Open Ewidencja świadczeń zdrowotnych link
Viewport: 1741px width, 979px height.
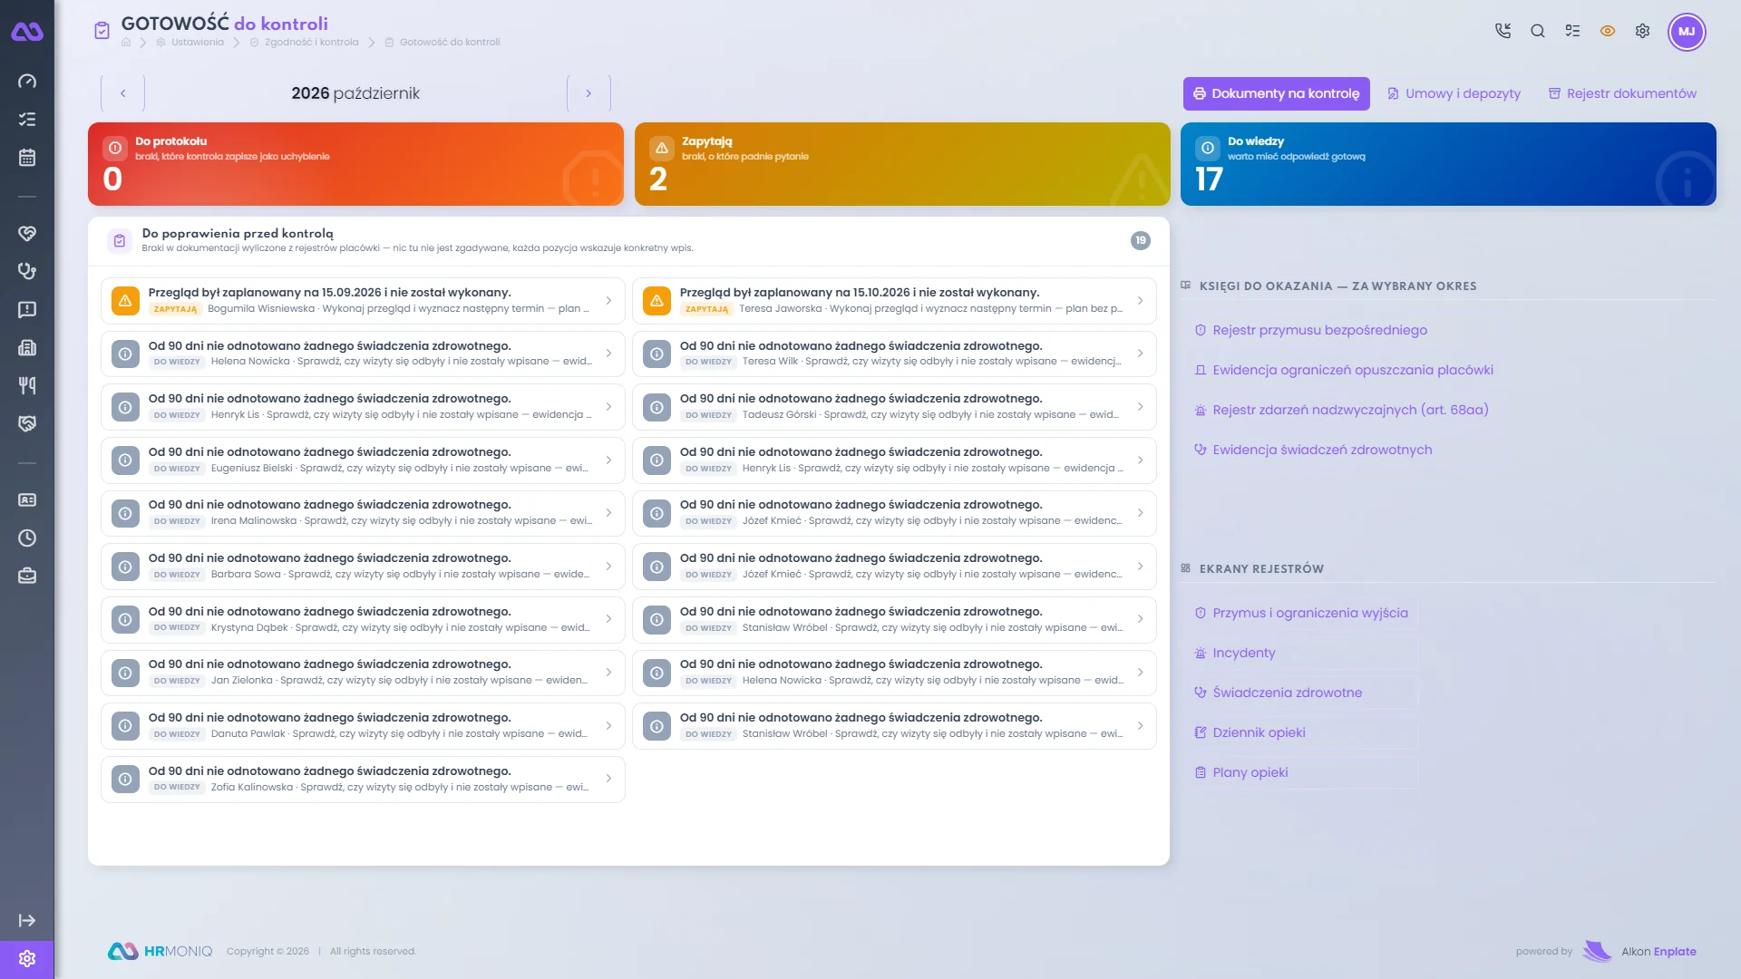(x=1313, y=450)
